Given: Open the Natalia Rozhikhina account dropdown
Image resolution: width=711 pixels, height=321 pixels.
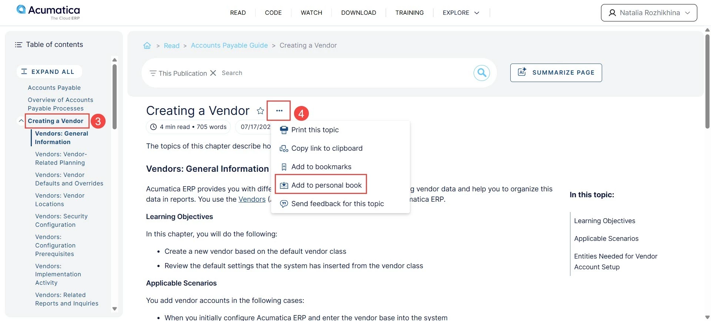Looking at the screenshot, I should 649,13.
